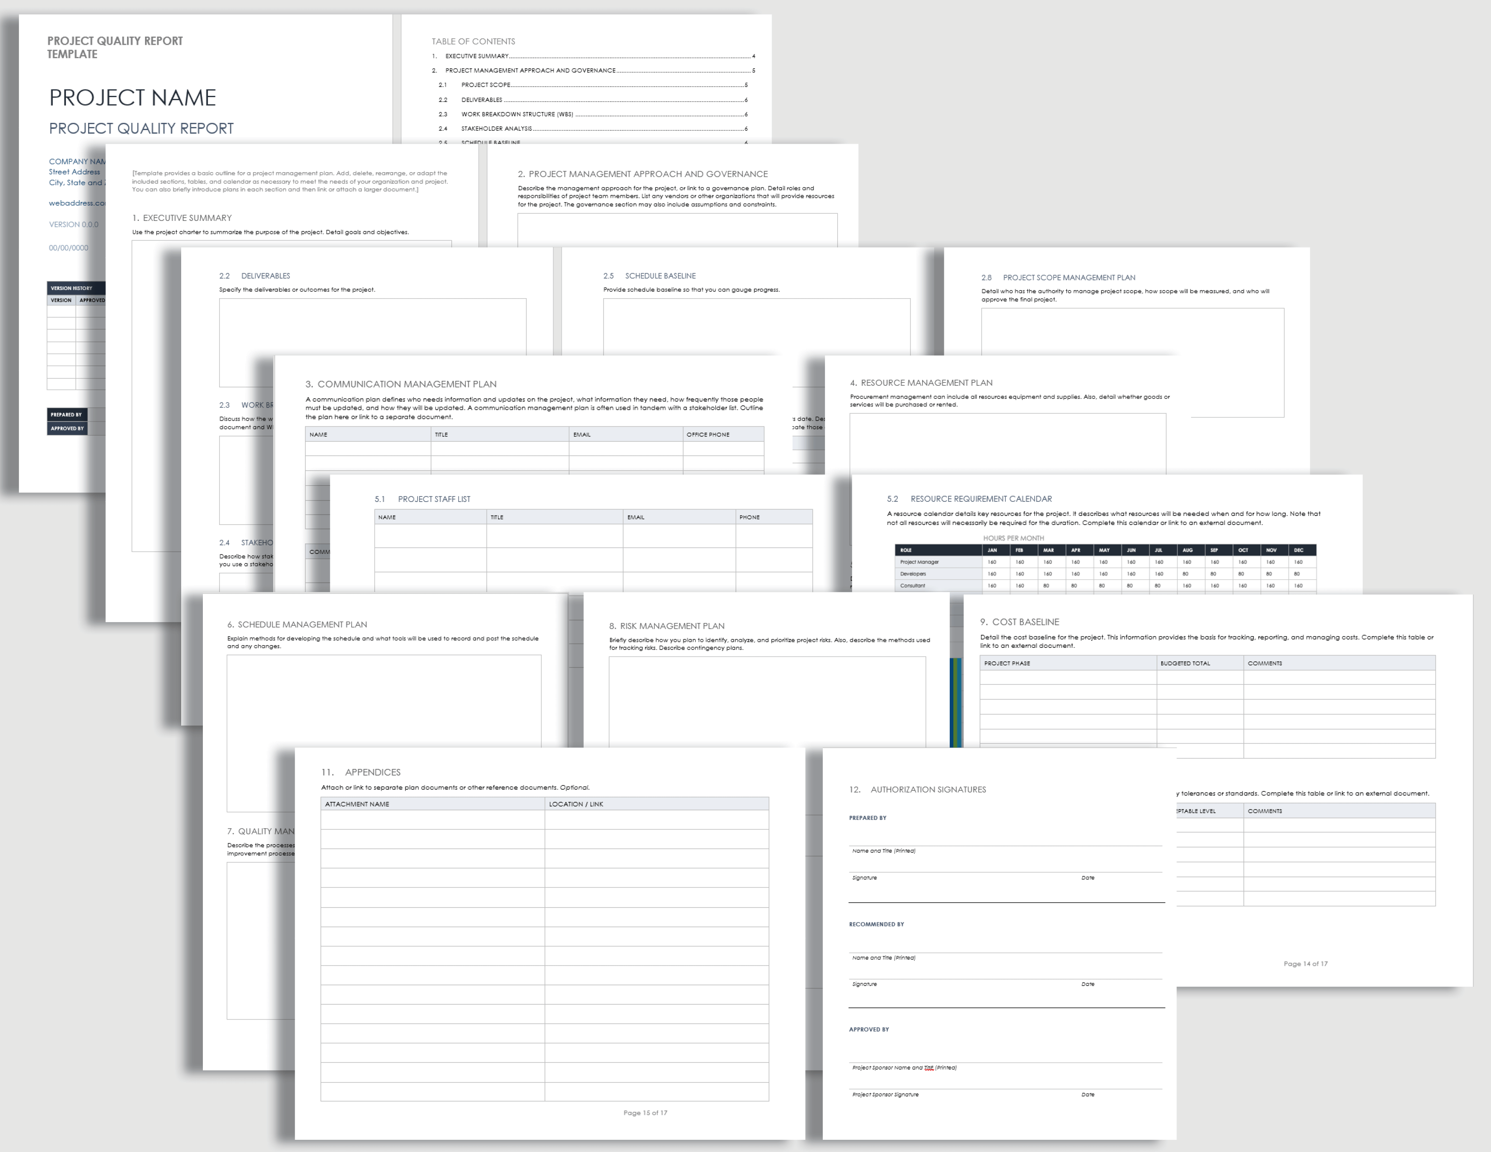The height and width of the screenshot is (1152, 1491).
Task: Click the '12. AUTHORIZATION SIGNATURES' heading
Action: point(917,790)
